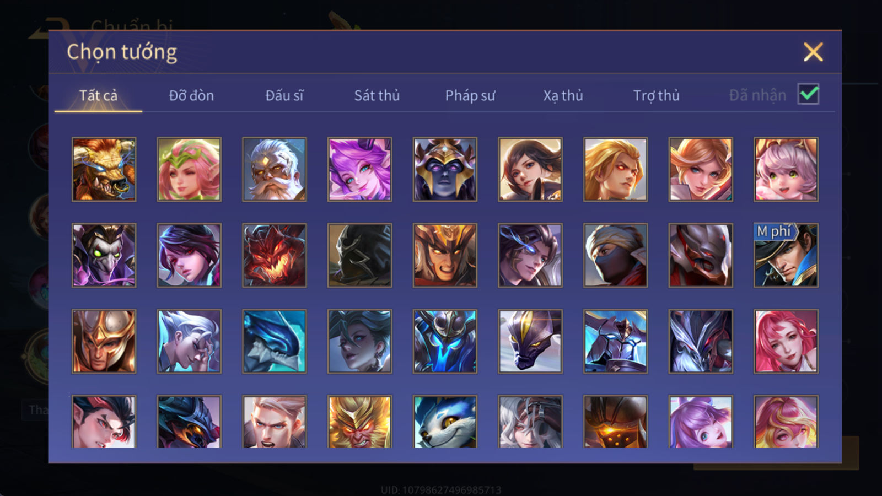882x496 pixels.
Task: Switch to the 'Đỡ đòn' tab
Action: 191,95
